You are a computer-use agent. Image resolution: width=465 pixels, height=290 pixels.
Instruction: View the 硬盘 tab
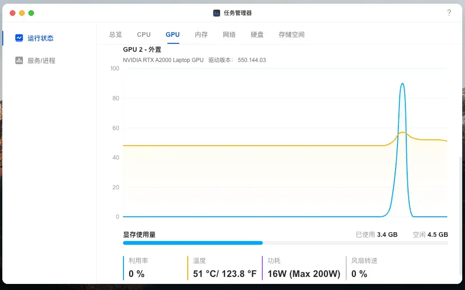(257, 35)
